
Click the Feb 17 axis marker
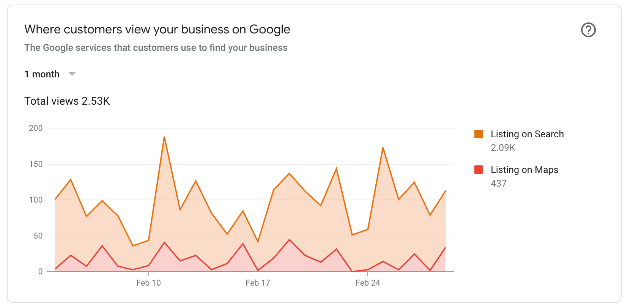pos(258,283)
